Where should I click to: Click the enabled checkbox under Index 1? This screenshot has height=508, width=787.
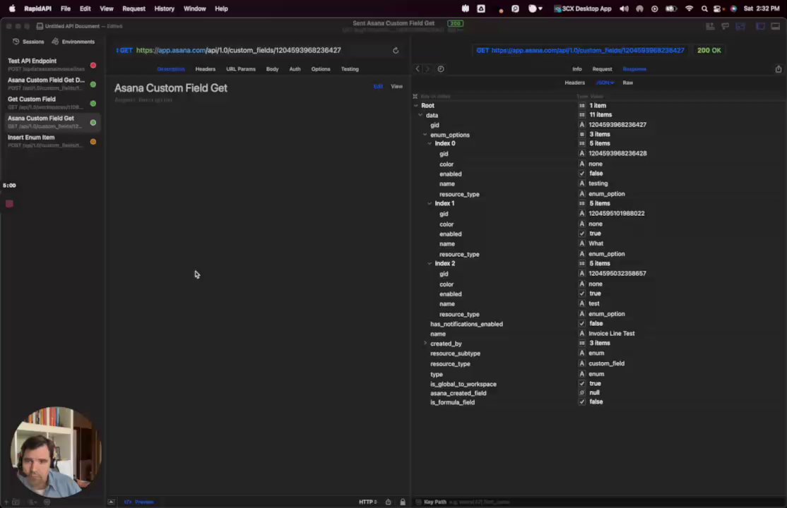[581, 234]
